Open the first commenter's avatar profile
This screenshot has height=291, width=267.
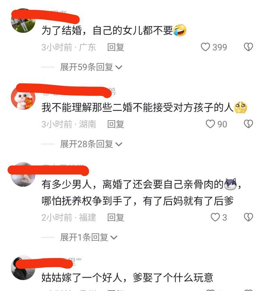coord(23,21)
